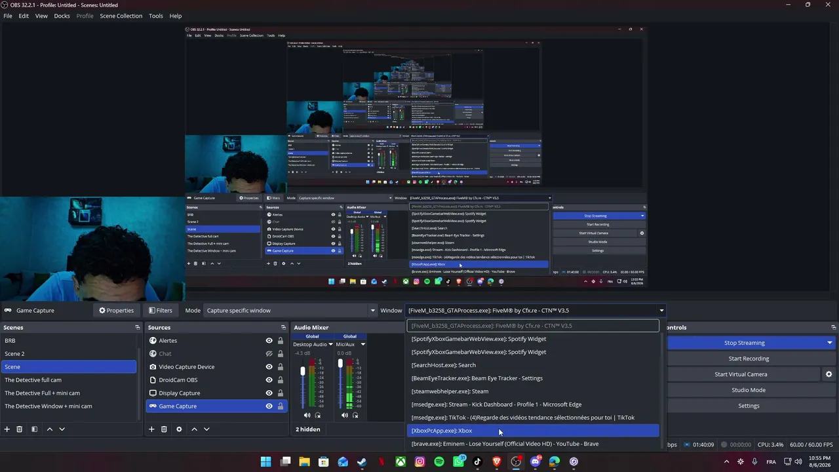This screenshot has height=472, width=839.
Task: Open Spotify from the taskbar
Action: [x=439, y=462]
